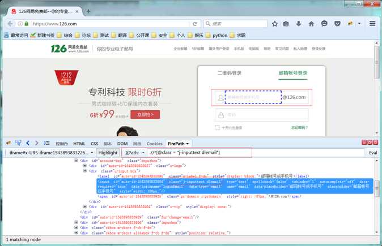Open the bookmarks list icon

[286, 24]
